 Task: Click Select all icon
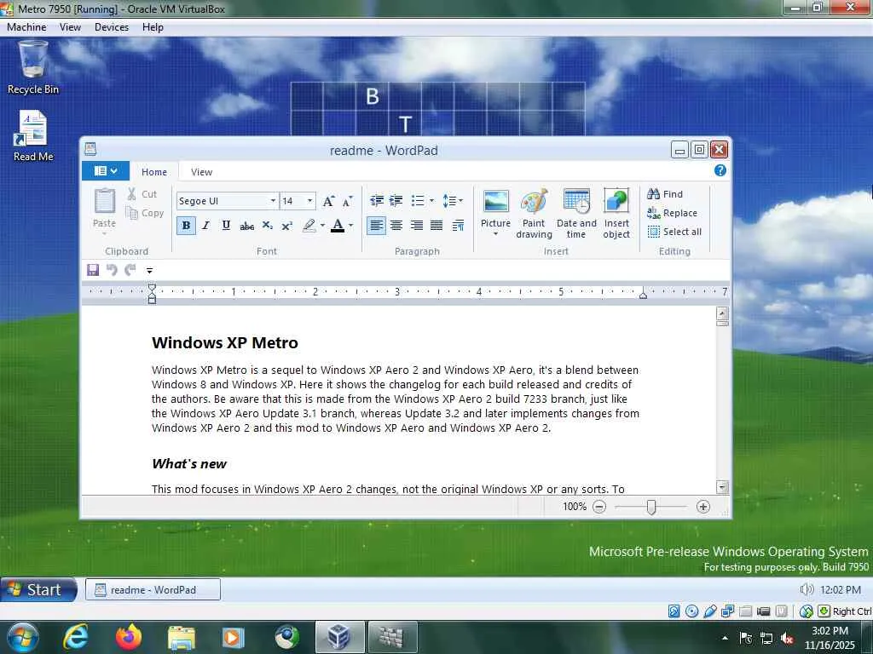[x=654, y=232]
